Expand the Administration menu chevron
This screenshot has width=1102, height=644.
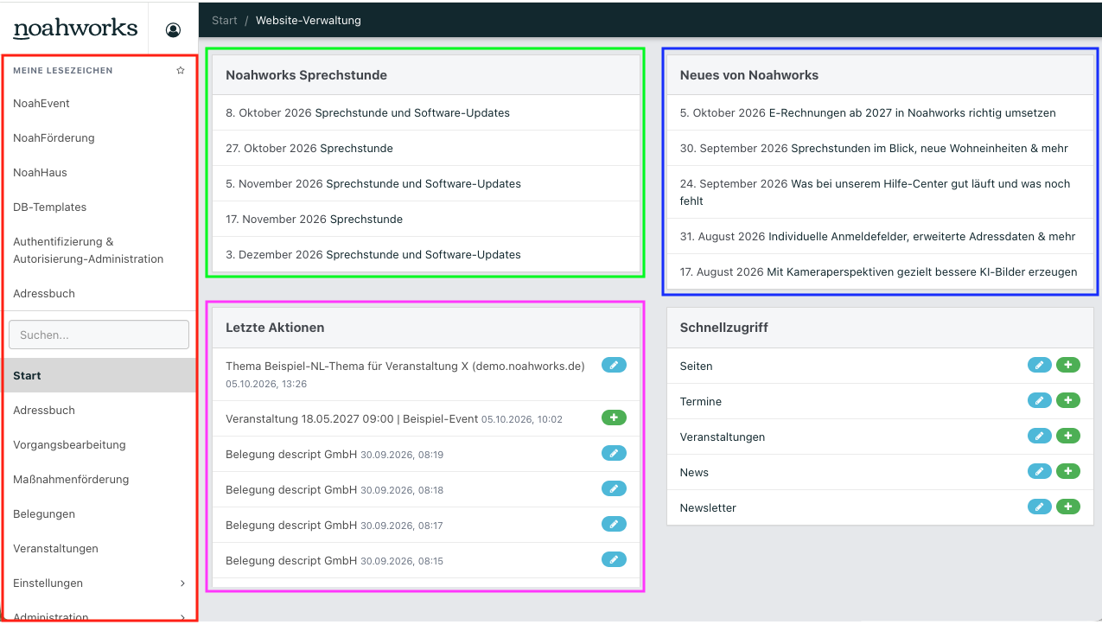tap(182, 617)
